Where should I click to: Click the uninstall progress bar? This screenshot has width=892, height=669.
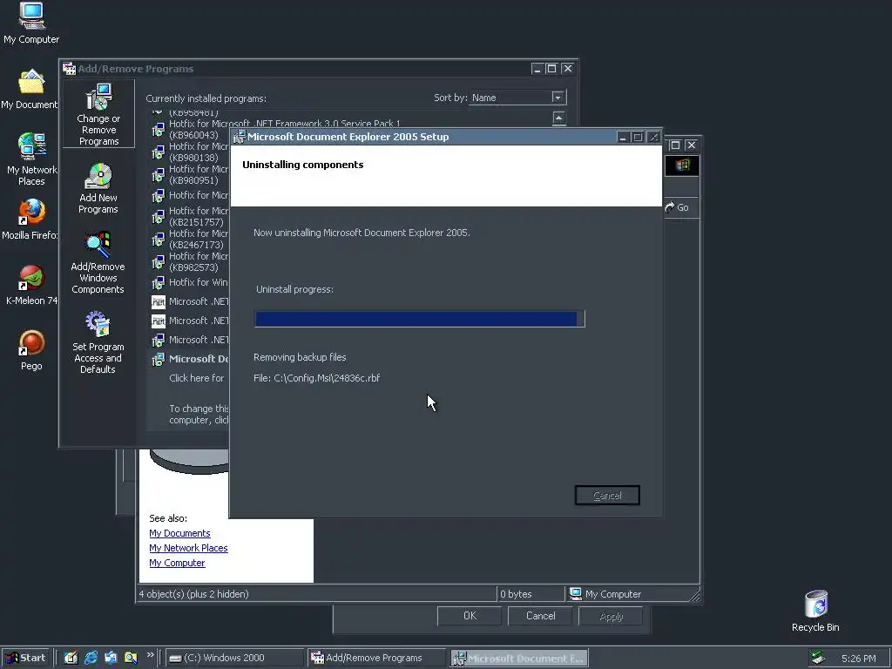pos(419,319)
